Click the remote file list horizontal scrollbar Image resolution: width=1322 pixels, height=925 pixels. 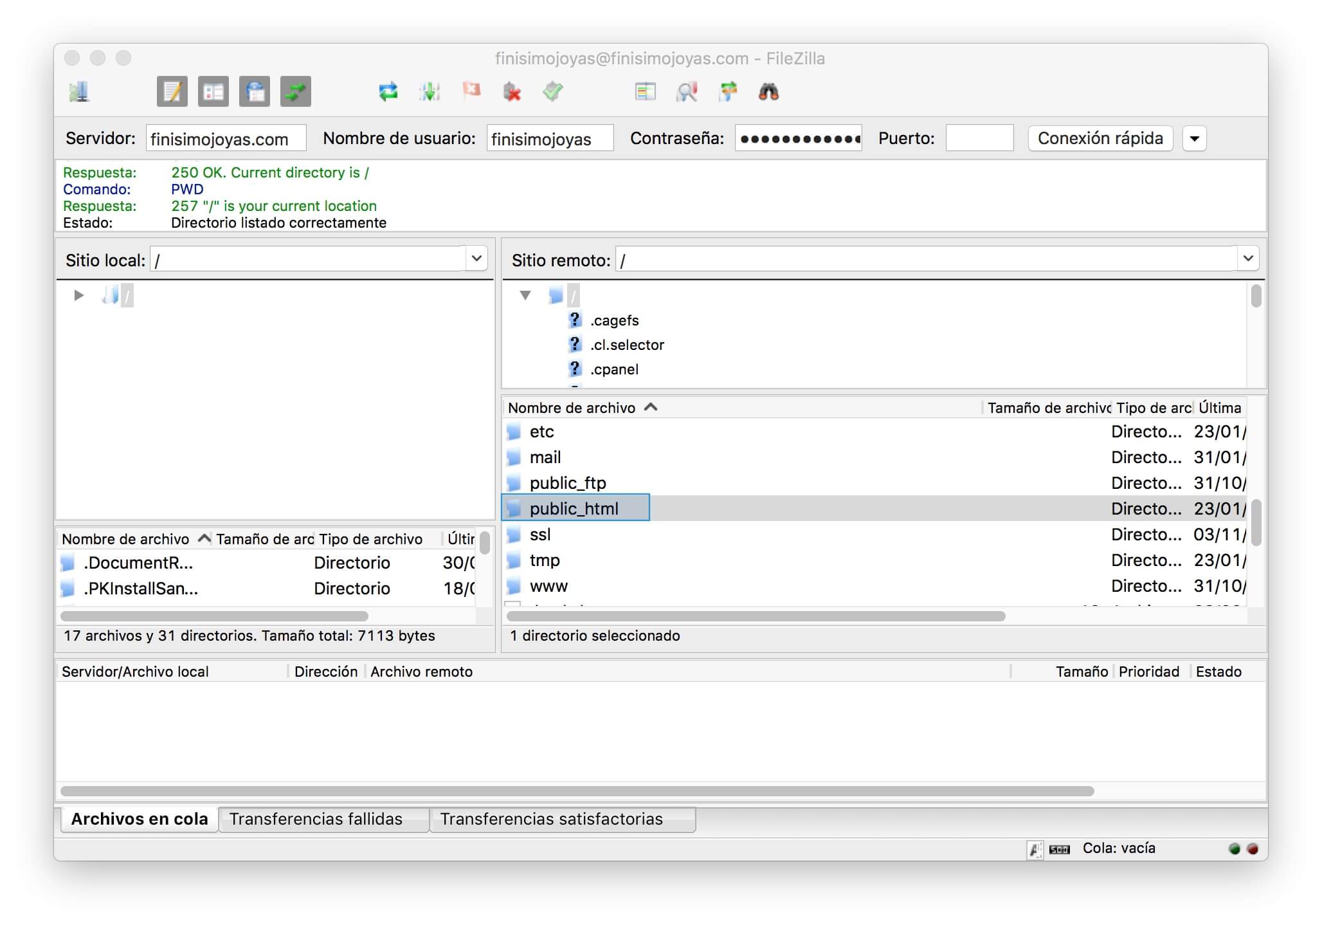[756, 616]
